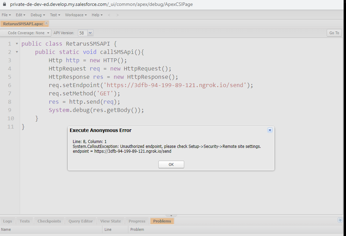346x236 pixels.
Task: Click the panel splitter handle above the tabs
Action: tap(171, 216)
